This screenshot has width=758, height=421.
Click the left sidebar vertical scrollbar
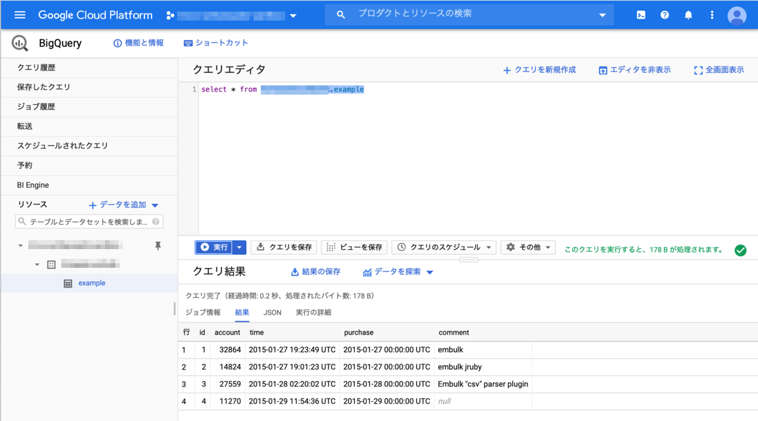pos(175,309)
